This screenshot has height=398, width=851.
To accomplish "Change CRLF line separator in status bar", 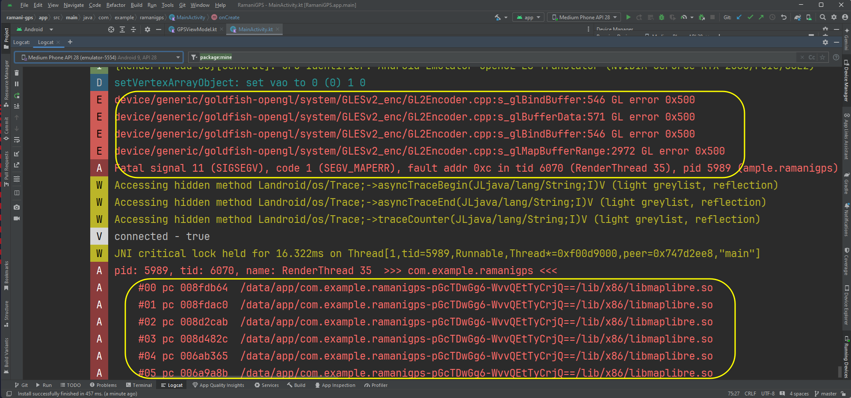I will coord(750,394).
